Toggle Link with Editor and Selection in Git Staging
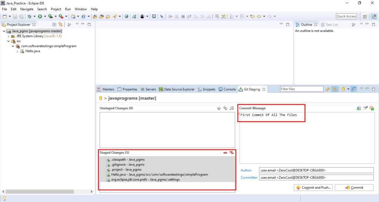379x202 pixels. (335, 89)
